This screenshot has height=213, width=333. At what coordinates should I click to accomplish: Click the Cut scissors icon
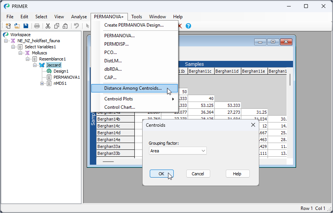point(48,26)
